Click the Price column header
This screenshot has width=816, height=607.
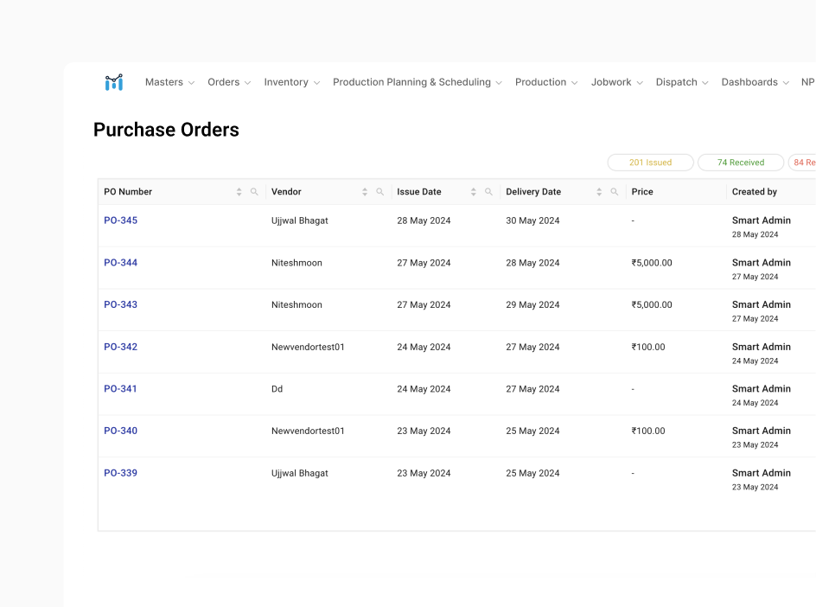point(642,192)
